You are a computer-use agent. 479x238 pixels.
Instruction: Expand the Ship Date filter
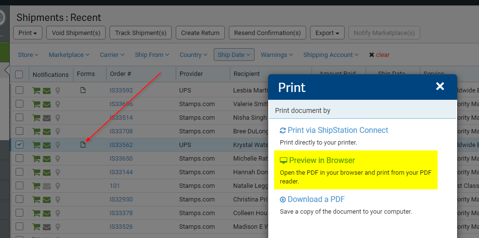click(234, 55)
